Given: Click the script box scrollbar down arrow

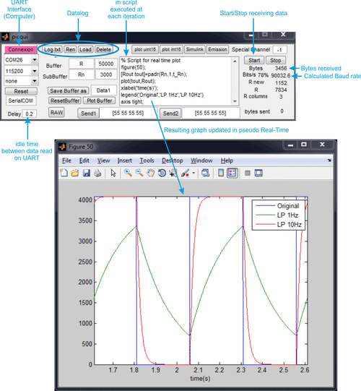Looking at the screenshot, I should [x=235, y=101].
